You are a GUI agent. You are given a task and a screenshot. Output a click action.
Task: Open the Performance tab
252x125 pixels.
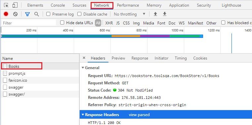[x=128, y=5]
